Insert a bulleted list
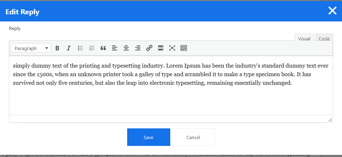This screenshot has height=157, width=342. (x=80, y=48)
